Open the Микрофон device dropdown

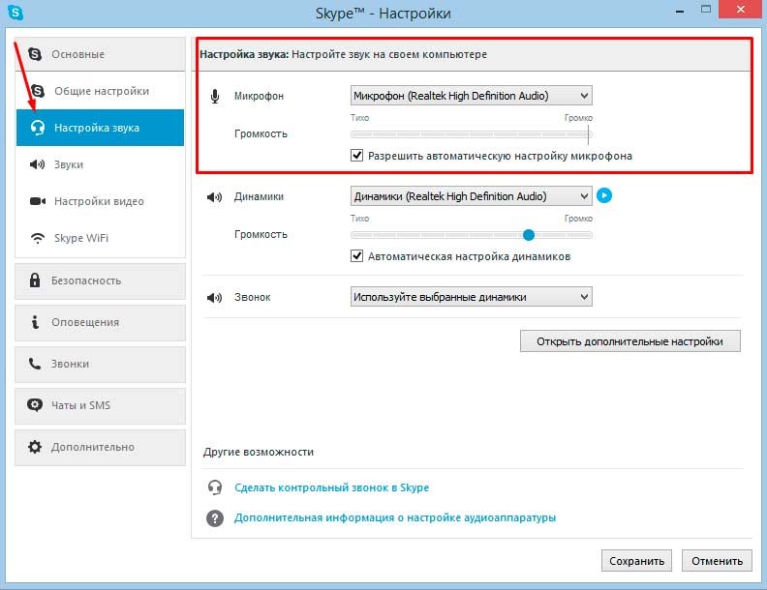471,96
